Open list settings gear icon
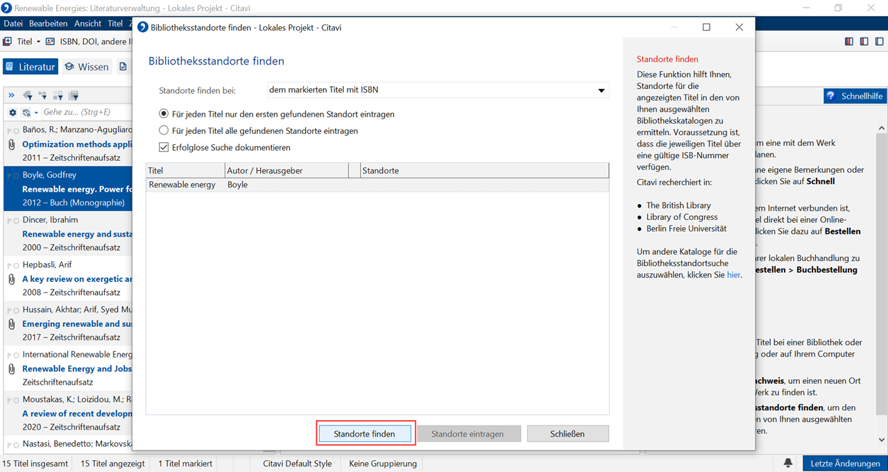 click(x=12, y=112)
